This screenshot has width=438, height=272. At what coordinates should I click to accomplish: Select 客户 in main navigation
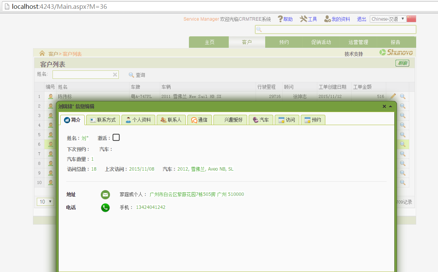point(247,42)
